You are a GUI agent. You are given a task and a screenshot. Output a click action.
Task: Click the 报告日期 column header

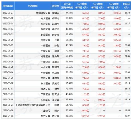pos(8,6)
